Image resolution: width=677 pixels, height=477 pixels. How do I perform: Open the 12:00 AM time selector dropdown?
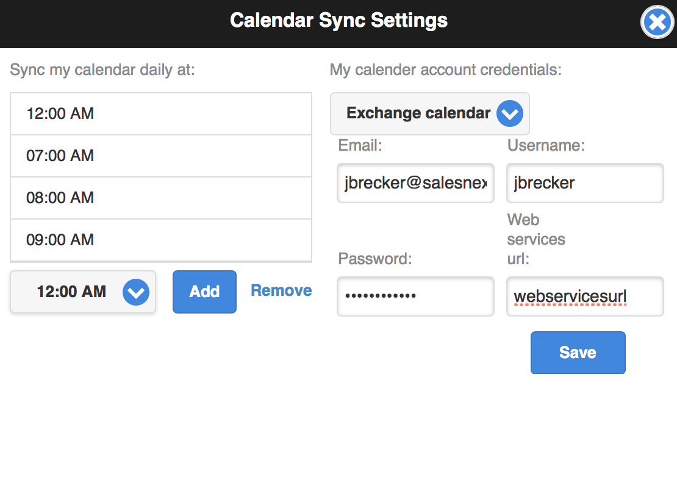pos(83,292)
